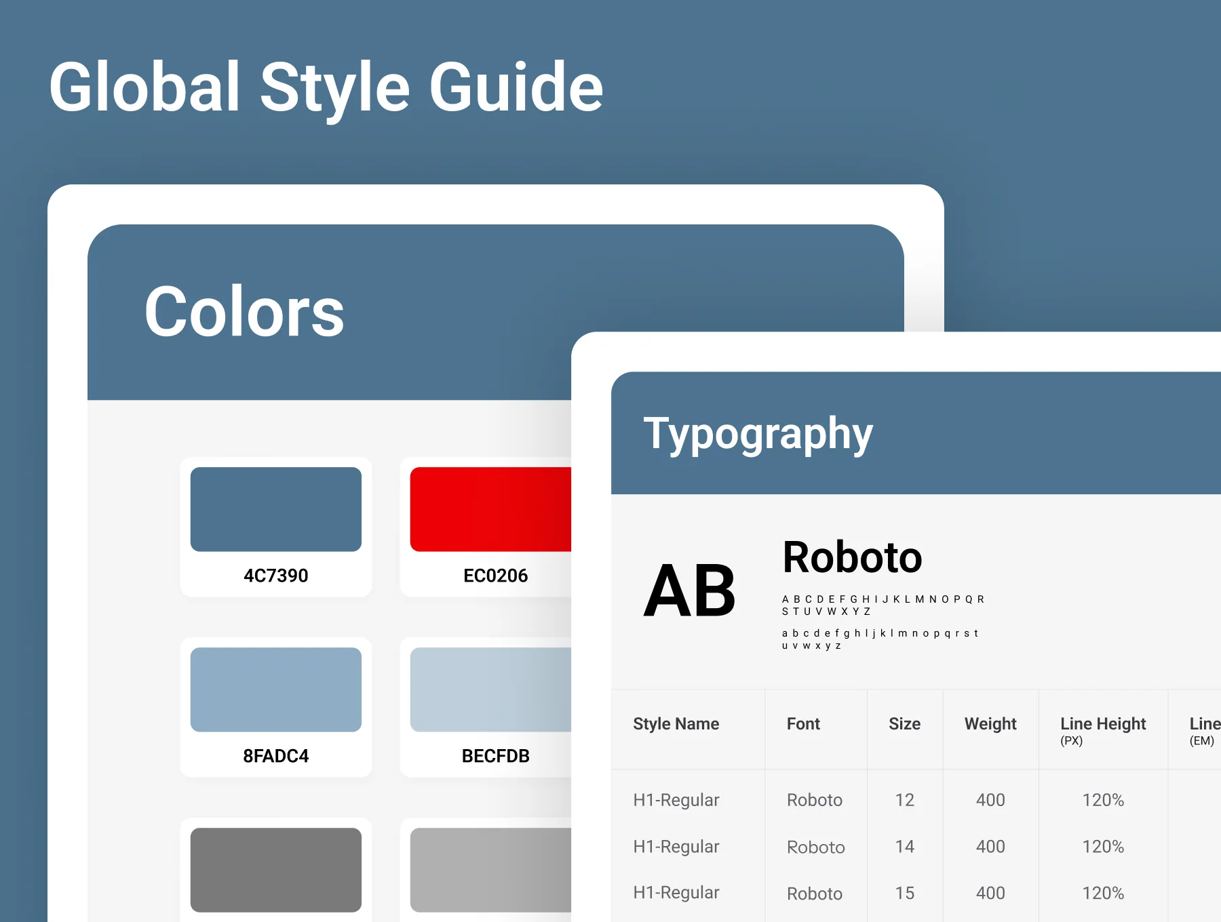
Task: Click the "Font" column header
Action: pos(803,724)
